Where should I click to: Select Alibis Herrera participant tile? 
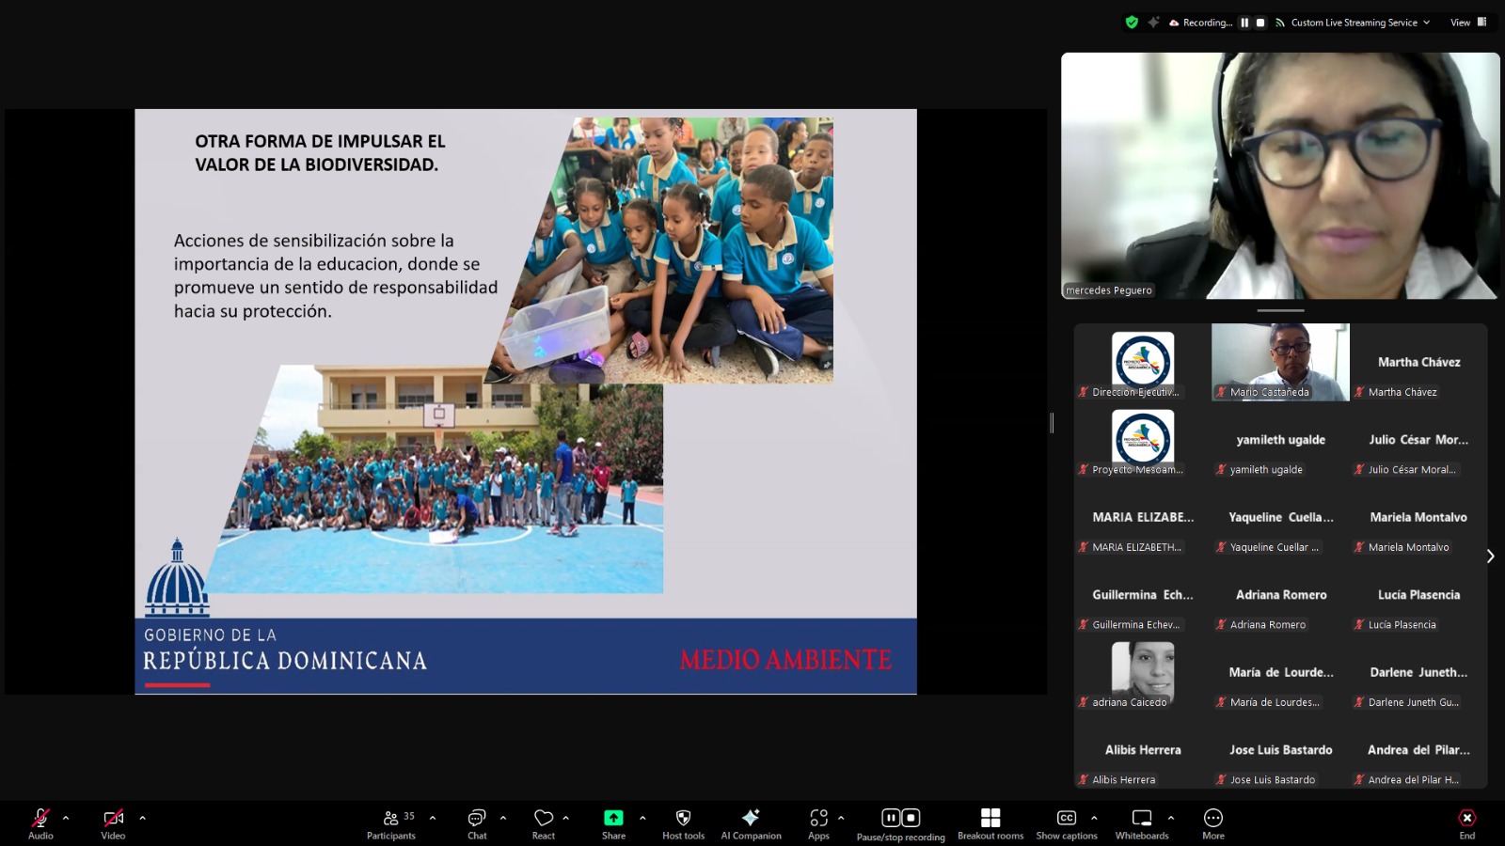1143,750
